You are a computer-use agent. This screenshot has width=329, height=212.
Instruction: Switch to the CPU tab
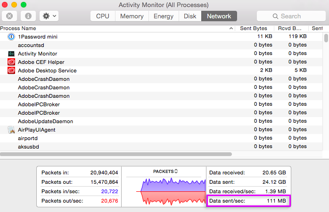pyautogui.click(x=103, y=16)
